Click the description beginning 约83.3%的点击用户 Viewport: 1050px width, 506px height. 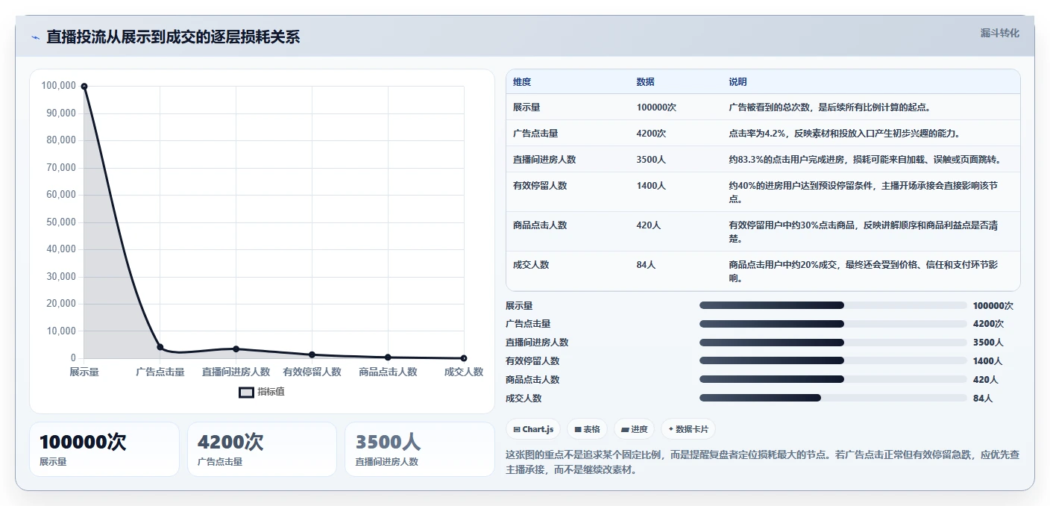(x=865, y=160)
